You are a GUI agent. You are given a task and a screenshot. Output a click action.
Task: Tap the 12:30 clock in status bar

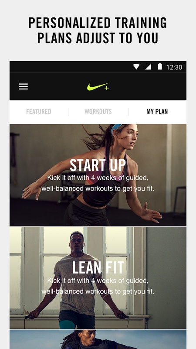(174, 67)
